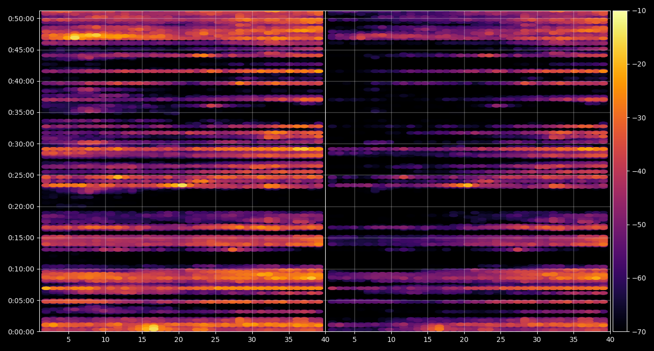Click the 0:05:00 time axis label
Screen dimensions: 654x351
pos(21,301)
